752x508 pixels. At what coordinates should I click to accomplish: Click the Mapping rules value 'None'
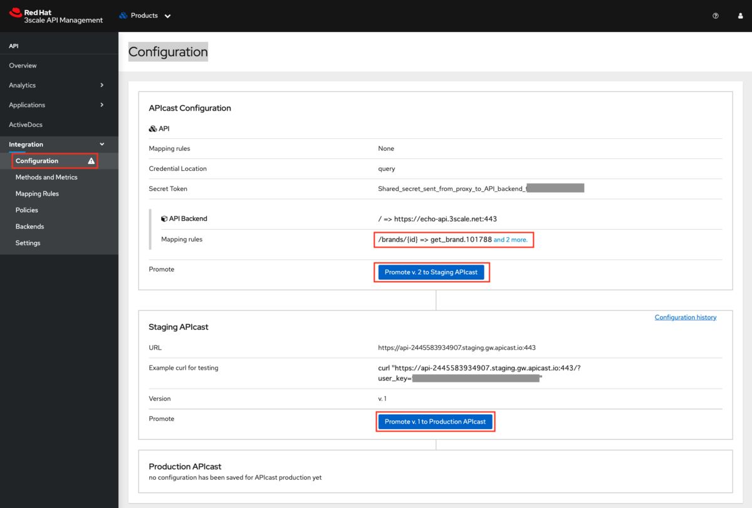tap(386, 149)
